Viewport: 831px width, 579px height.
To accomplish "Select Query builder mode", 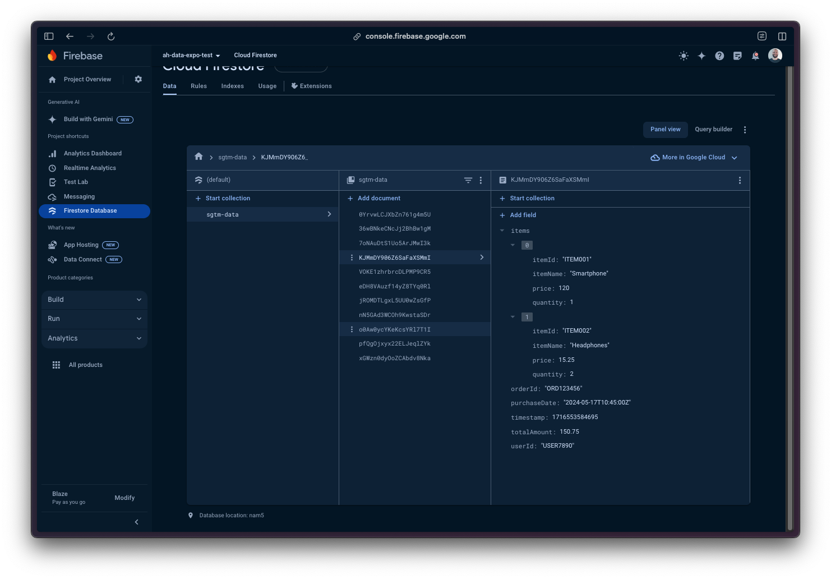I will tap(713, 130).
